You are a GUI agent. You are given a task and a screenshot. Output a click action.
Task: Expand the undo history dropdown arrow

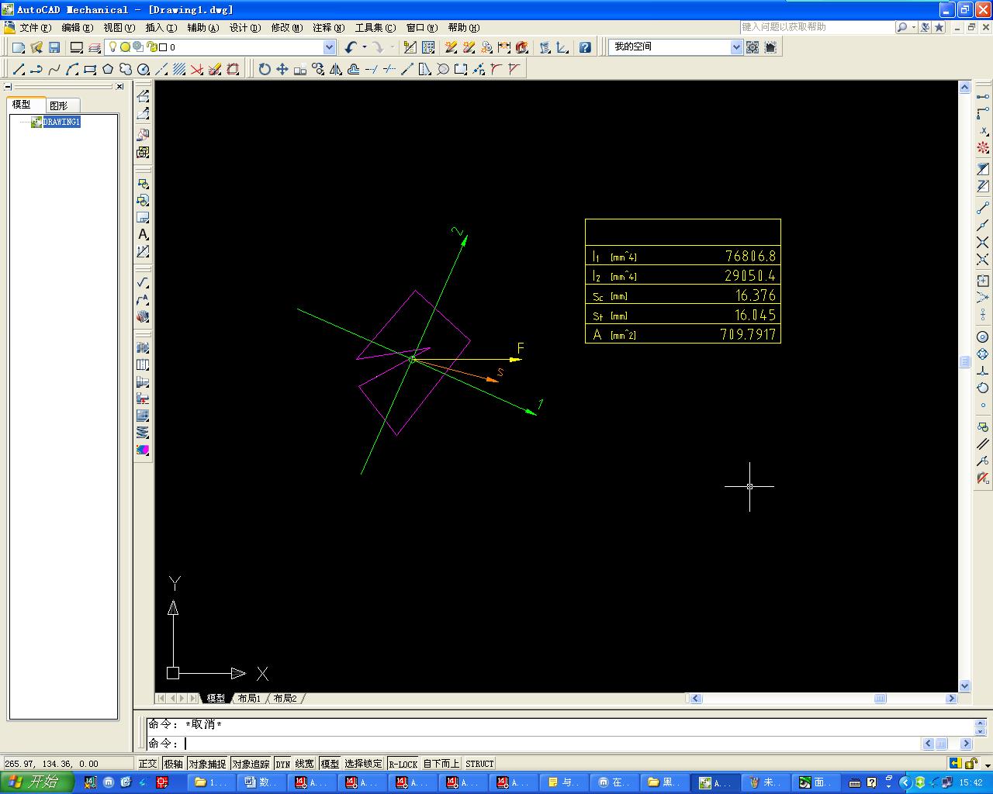364,47
